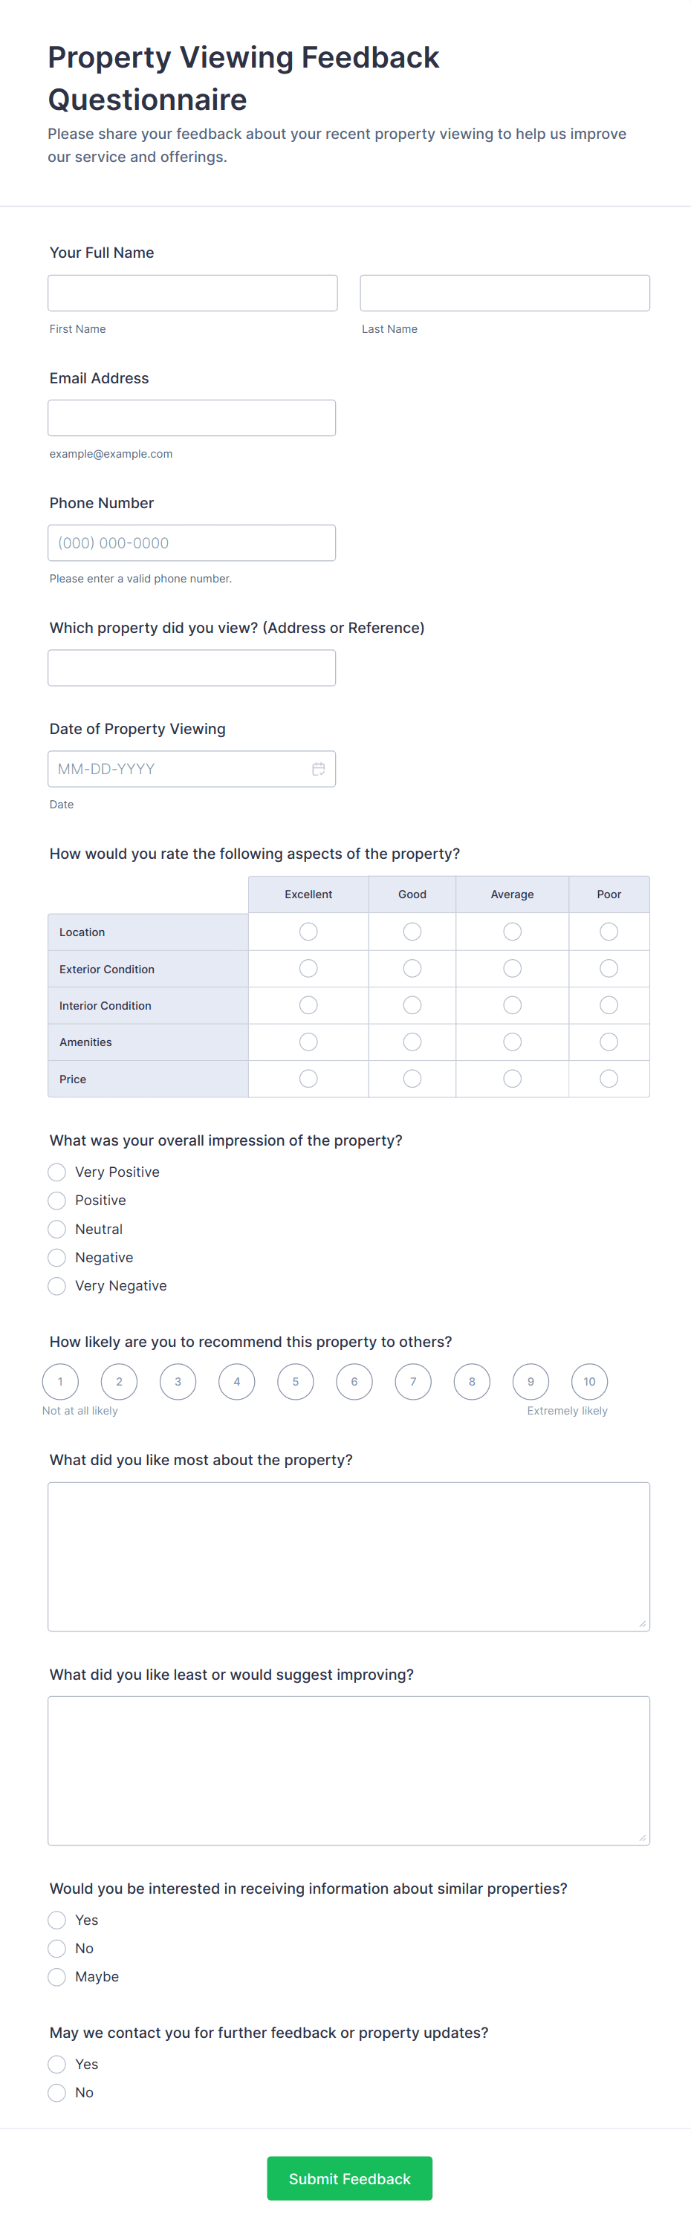Click the 'liked least' text area
The image size is (691, 2237).
(348, 1770)
